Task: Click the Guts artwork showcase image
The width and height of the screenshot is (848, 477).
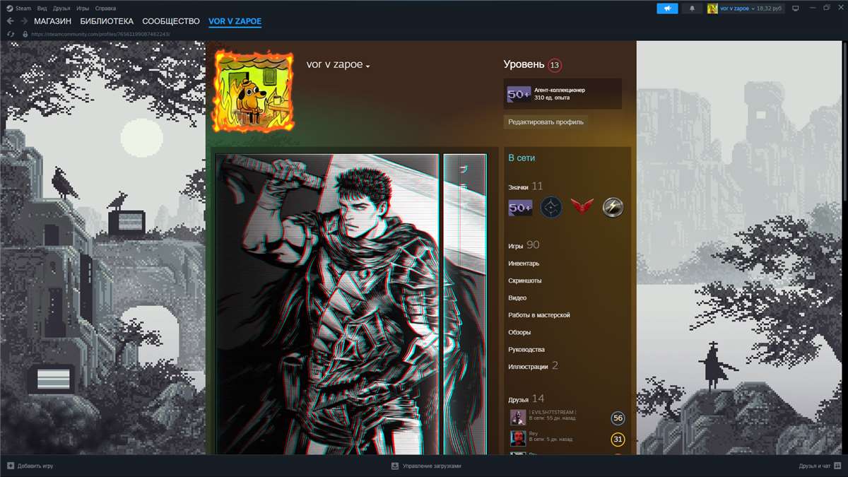Action: point(327,304)
